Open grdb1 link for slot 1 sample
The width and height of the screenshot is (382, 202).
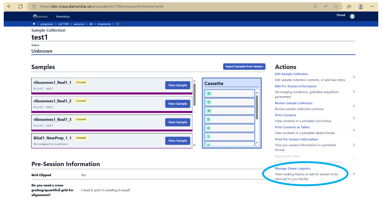[40, 89]
